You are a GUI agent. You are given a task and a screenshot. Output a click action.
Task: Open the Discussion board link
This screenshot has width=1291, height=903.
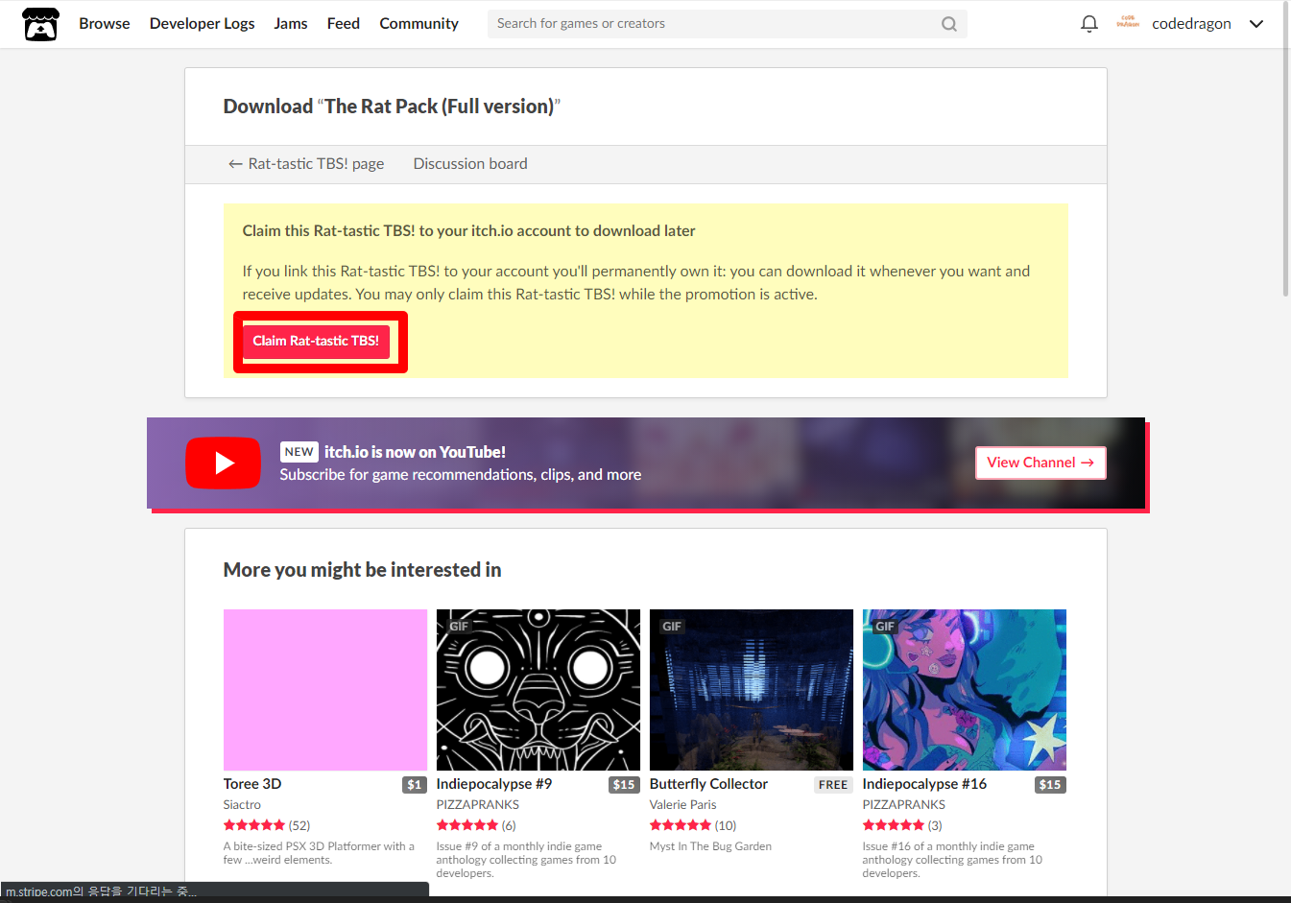tap(470, 164)
